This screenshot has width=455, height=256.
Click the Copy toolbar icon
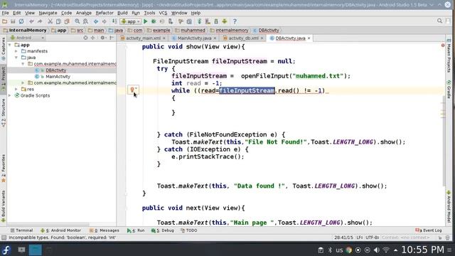(58, 21)
